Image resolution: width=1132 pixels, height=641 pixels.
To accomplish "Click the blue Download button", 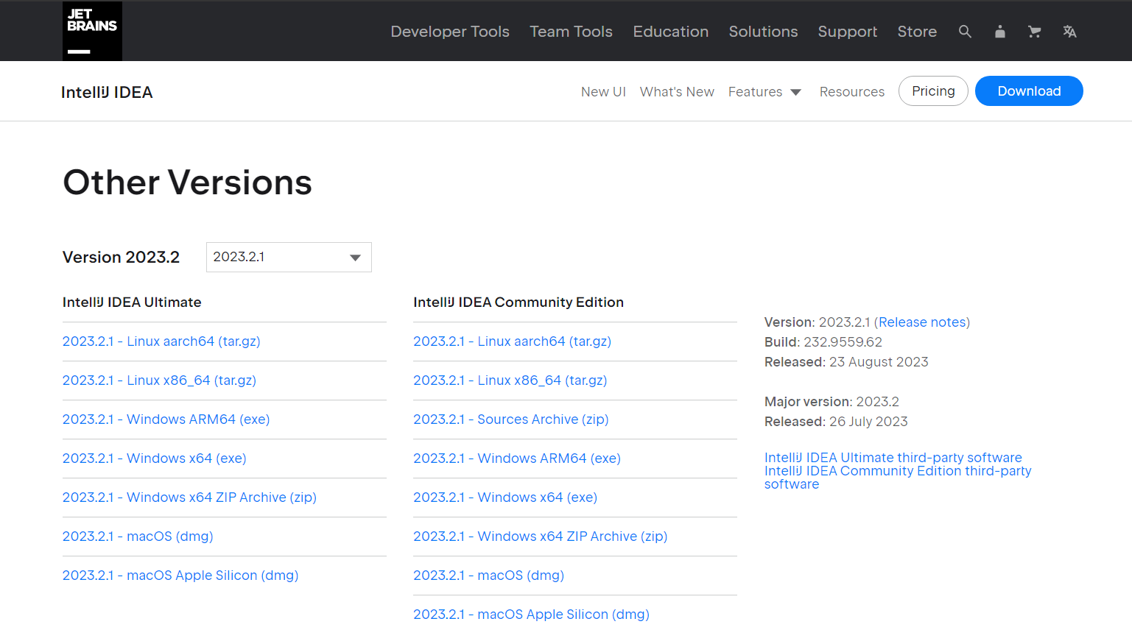I will (1028, 91).
